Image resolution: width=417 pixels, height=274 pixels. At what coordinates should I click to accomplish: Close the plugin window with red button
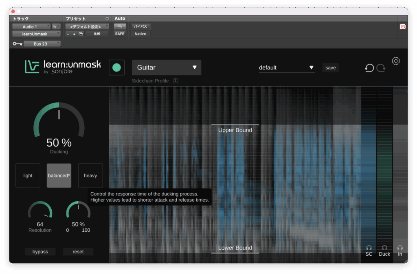click(x=13, y=11)
